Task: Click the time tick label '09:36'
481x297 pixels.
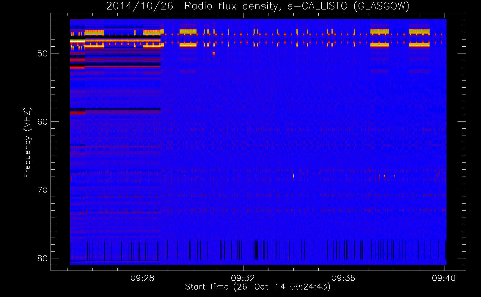Action: pyautogui.click(x=343, y=278)
